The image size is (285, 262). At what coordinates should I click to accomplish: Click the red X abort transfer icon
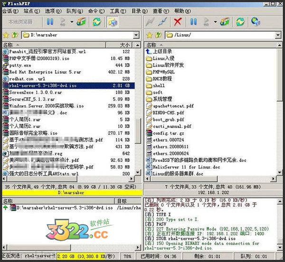coord(178,22)
